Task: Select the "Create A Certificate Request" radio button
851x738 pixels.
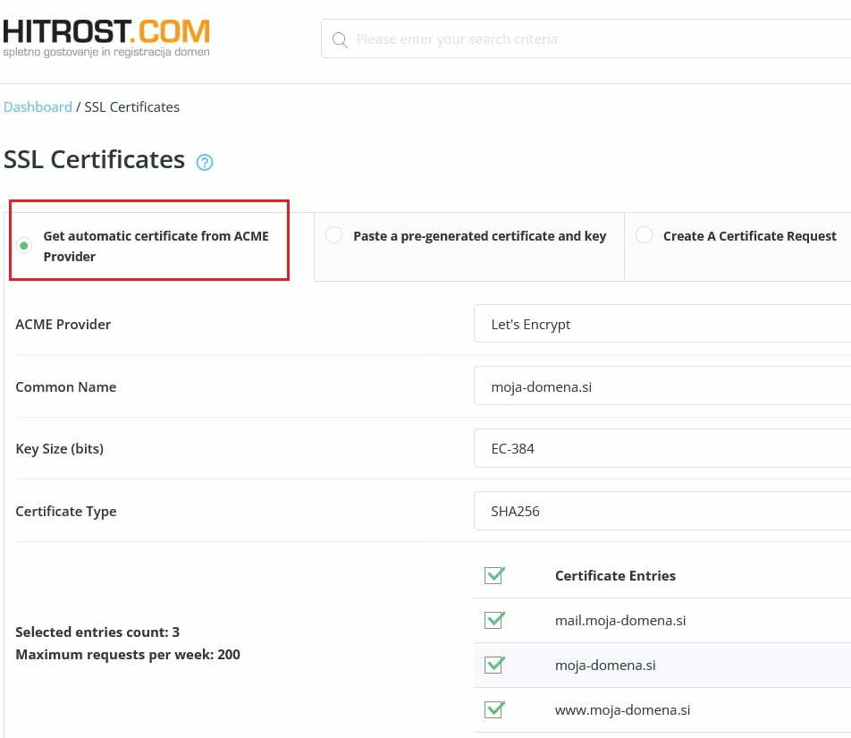Action: pyautogui.click(x=644, y=235)
